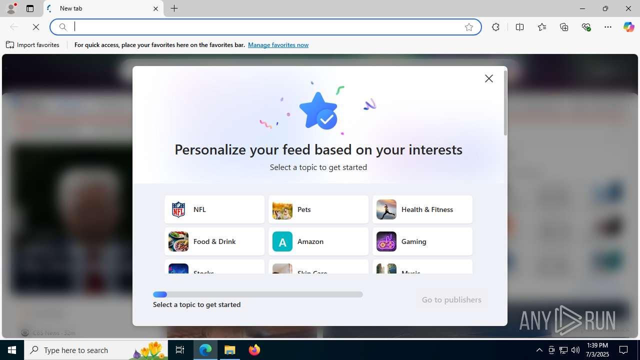Open Microsoft Edge from taskbar
Image resolution: width=640 pixels, height=360 pixels.
(205, 350)
